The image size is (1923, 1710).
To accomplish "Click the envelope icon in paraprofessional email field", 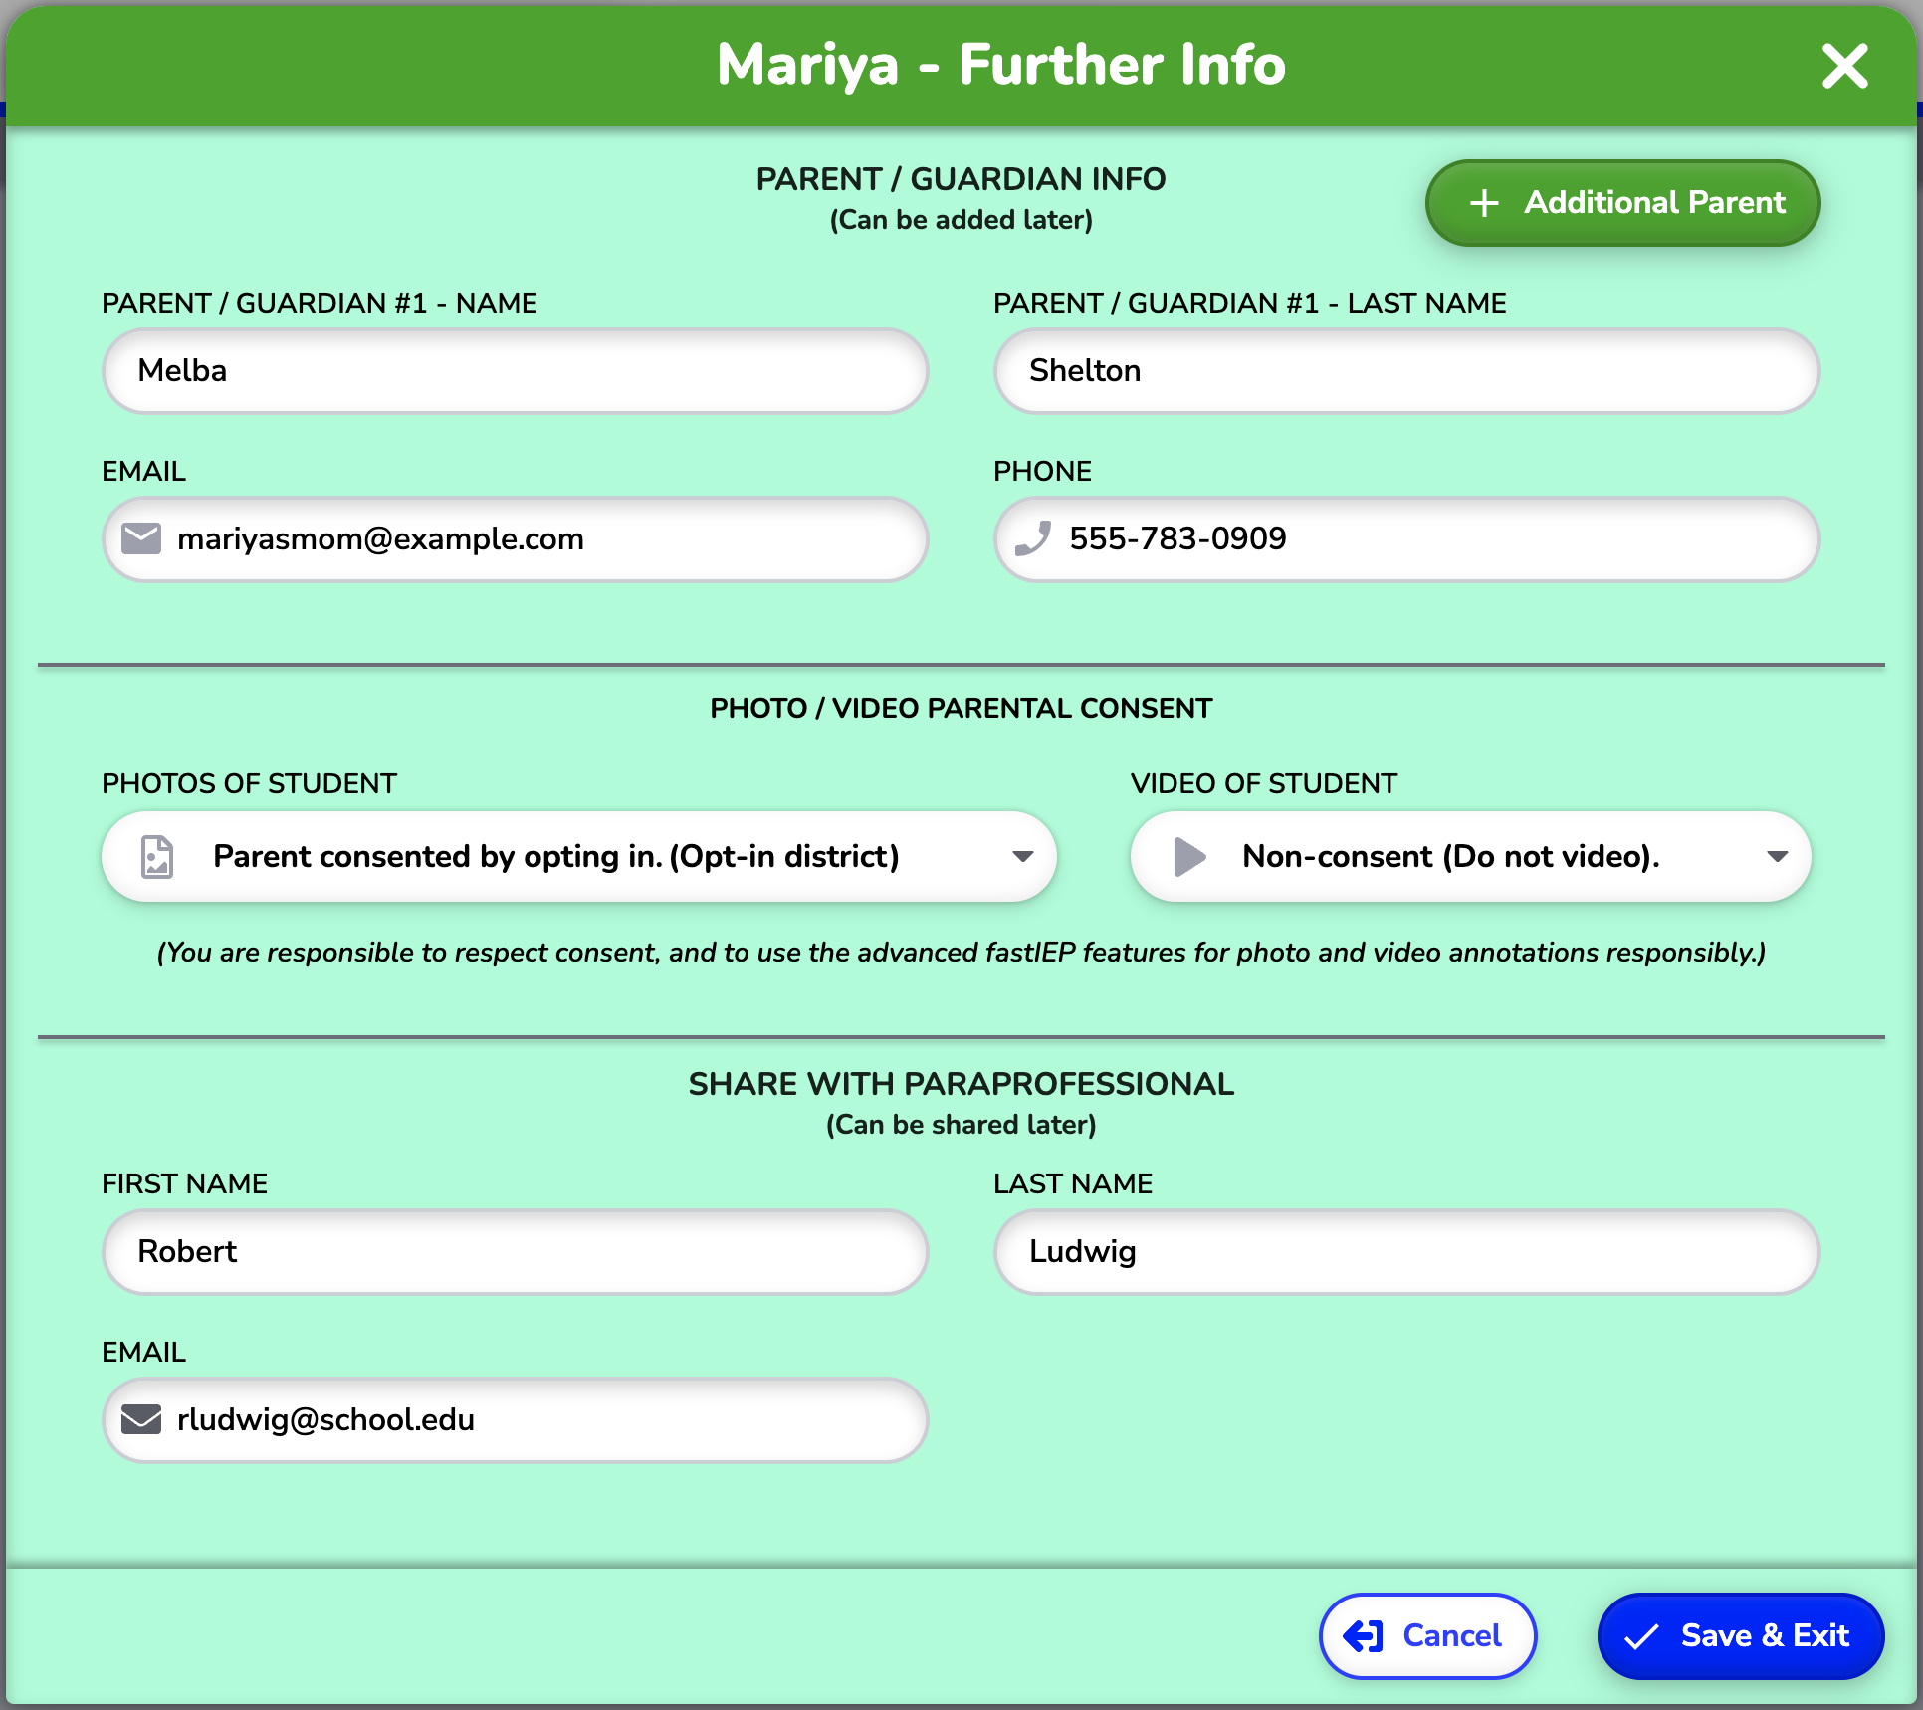I will 141,1419.
